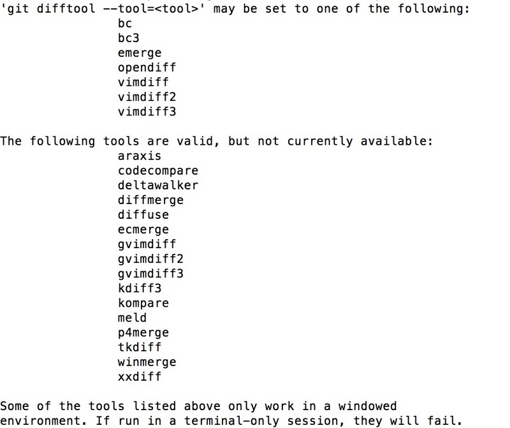Image resolution: width=510 pixels, height=428 pixels.
Task: Click the 'diffuse' tool name
Action: coord(143,215)
